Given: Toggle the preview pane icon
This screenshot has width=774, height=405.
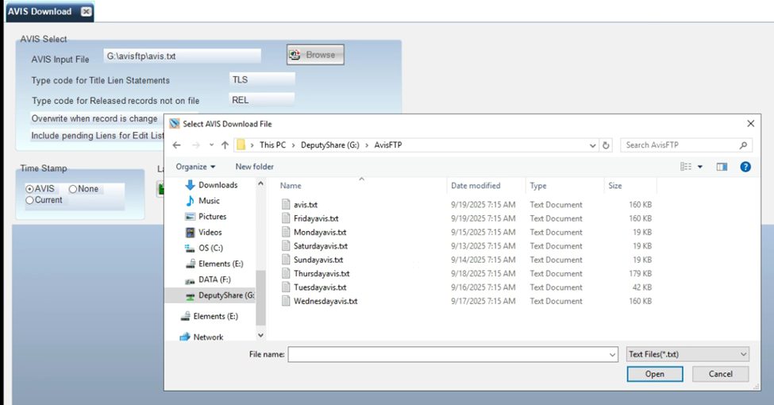Looking at the screenshot, I should tap(722, 167).
